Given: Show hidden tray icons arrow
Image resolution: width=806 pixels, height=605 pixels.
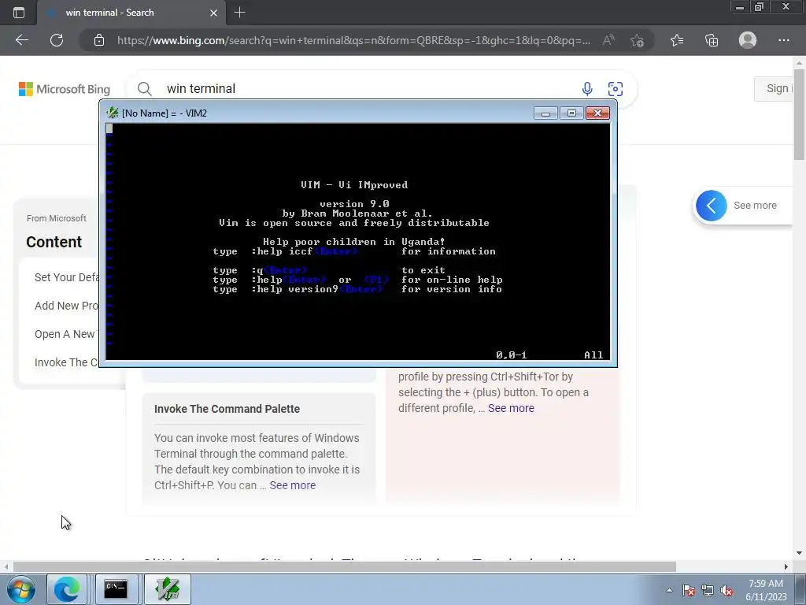Looking at the screenshot, I should tap(669, 590).
